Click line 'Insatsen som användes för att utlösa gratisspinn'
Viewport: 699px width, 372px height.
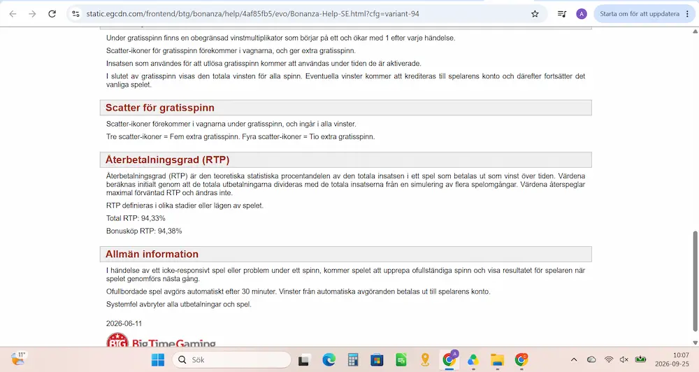click(264, 64)
